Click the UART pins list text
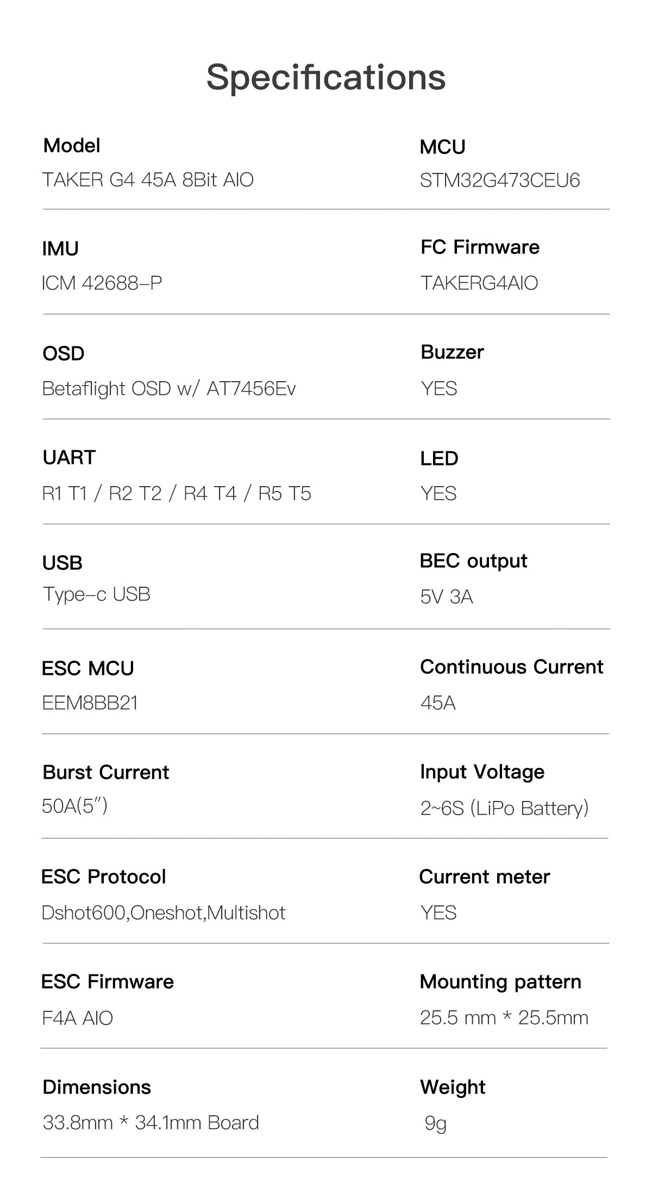 [x=177, y=494]
